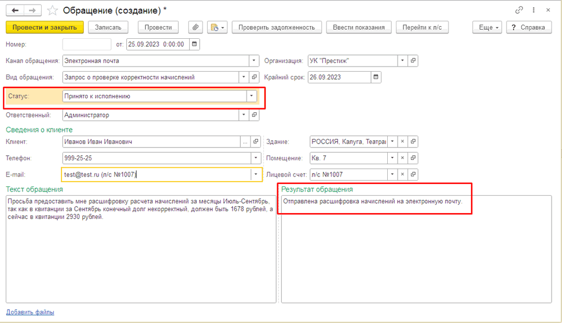Image resolution: width=562 pixels, height=323 pixels.
Task: Open the Организация record with open icon
Action: tap(413, 61)
